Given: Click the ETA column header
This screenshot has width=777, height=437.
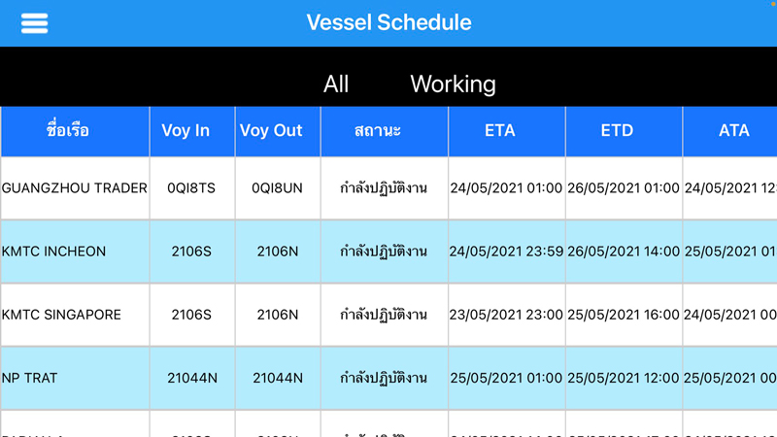Looking at the screenshot, I should (x=499, y=130).
